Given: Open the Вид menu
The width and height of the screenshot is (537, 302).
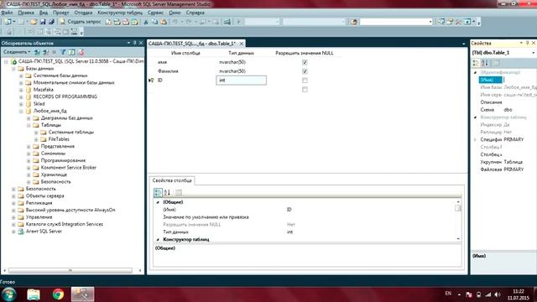Looking at the screenshot, I should tap(44, 13).
